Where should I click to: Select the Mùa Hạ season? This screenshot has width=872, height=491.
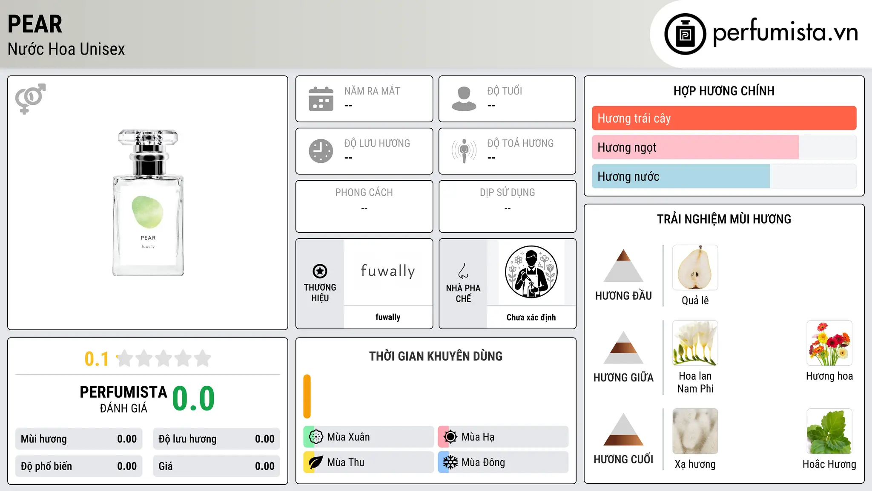(503, 437)
